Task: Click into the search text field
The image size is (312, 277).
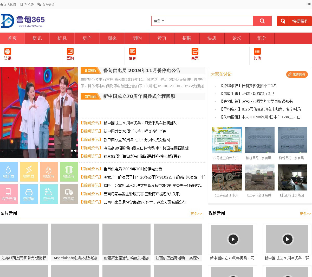Action: pos(209,21)
